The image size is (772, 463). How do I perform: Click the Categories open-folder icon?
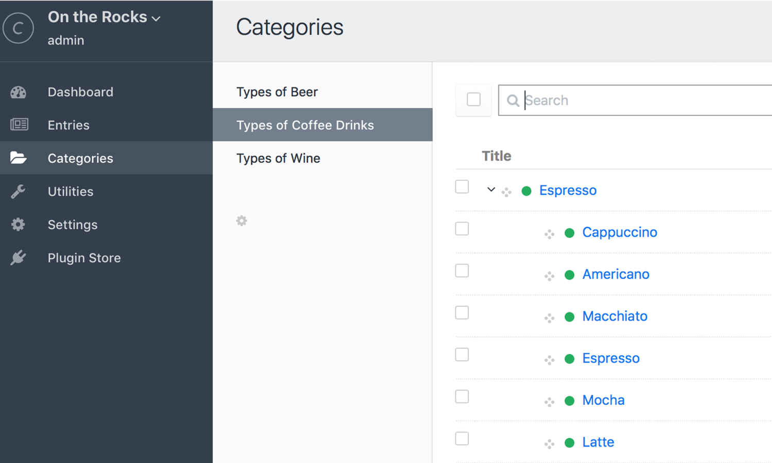(18, 158)
